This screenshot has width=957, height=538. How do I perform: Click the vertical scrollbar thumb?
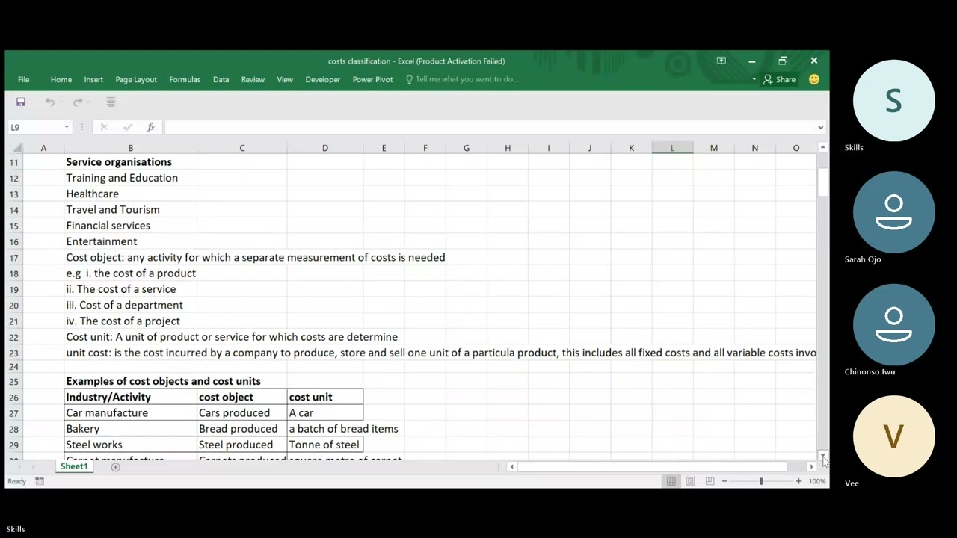pos(822,182)
